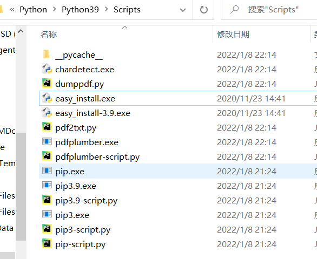Screen dimensions: 317x259
Task: Navigate to Python breadcrumb folder
Action: pos(34,10)
